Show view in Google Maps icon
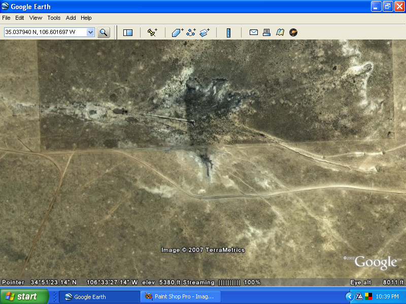406x304 pixels. click(280, 32)
